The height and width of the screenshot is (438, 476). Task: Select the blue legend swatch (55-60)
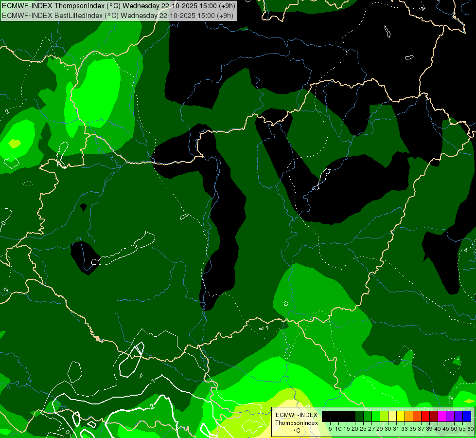(467, 416)
